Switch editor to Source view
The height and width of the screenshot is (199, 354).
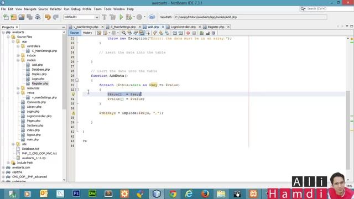(x=74, y=33)
